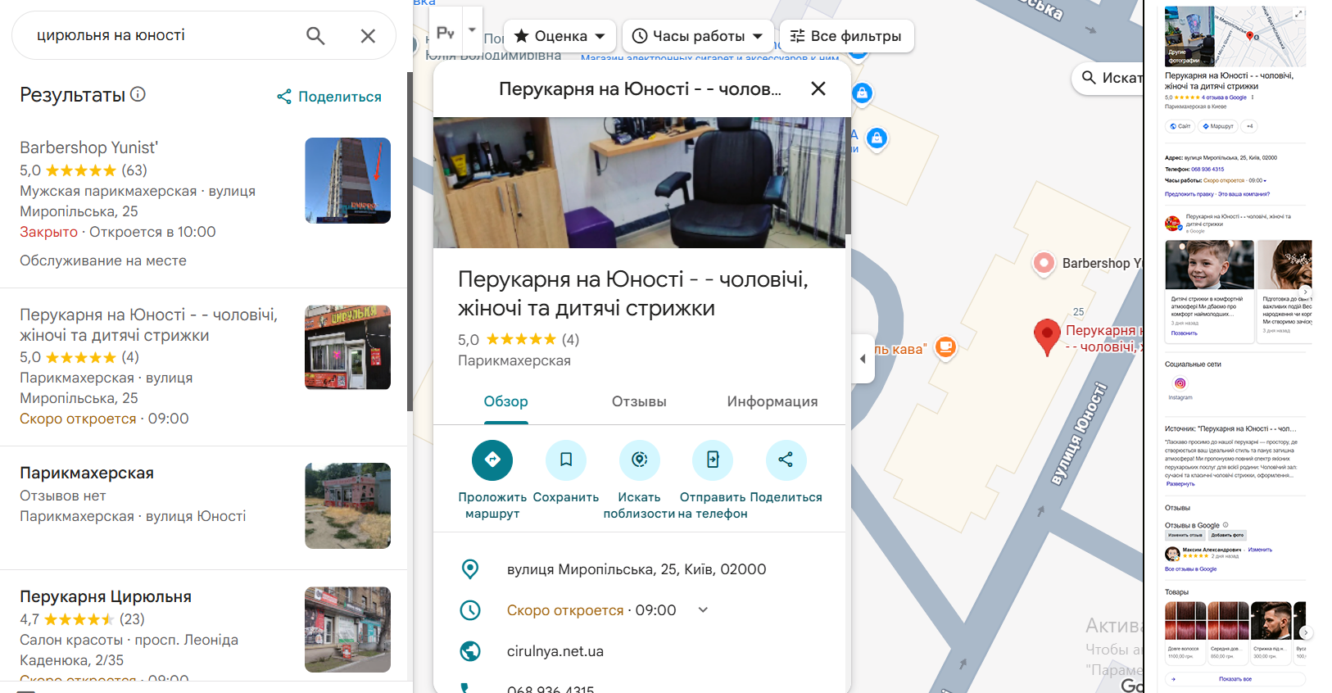
Task: Clear the search query with the X icon
Action: tap(368, 35)
